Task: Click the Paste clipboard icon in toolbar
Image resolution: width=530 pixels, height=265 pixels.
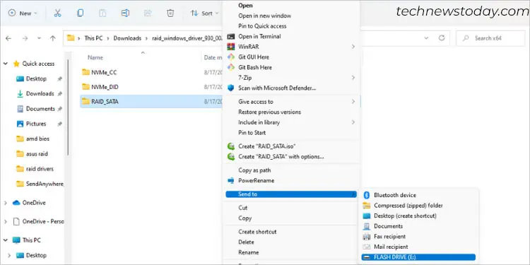Action: [102, 13]
